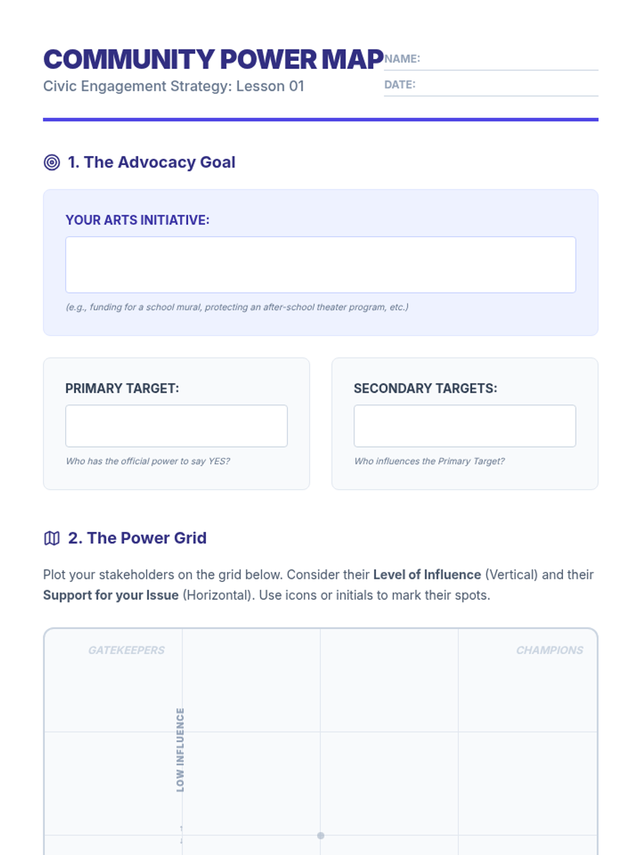
Task: Click the target icon beside Advocacy Goal
Action: point(52,162)
